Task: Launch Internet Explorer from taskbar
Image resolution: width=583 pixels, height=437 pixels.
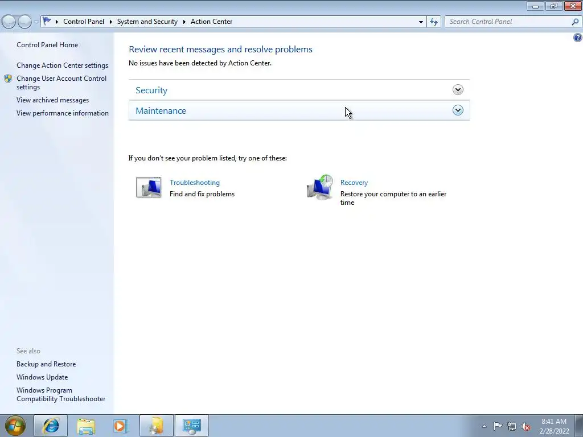Action: coord(51,426)
